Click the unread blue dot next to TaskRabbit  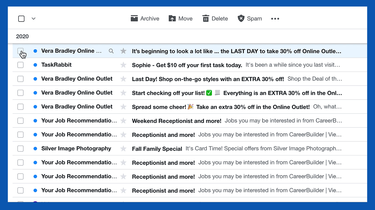coord(35,65)
